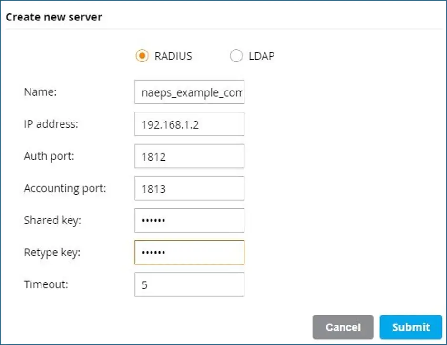
Task: Click the Accounting port field showing 1813
Action: click(x=189, y=188)
